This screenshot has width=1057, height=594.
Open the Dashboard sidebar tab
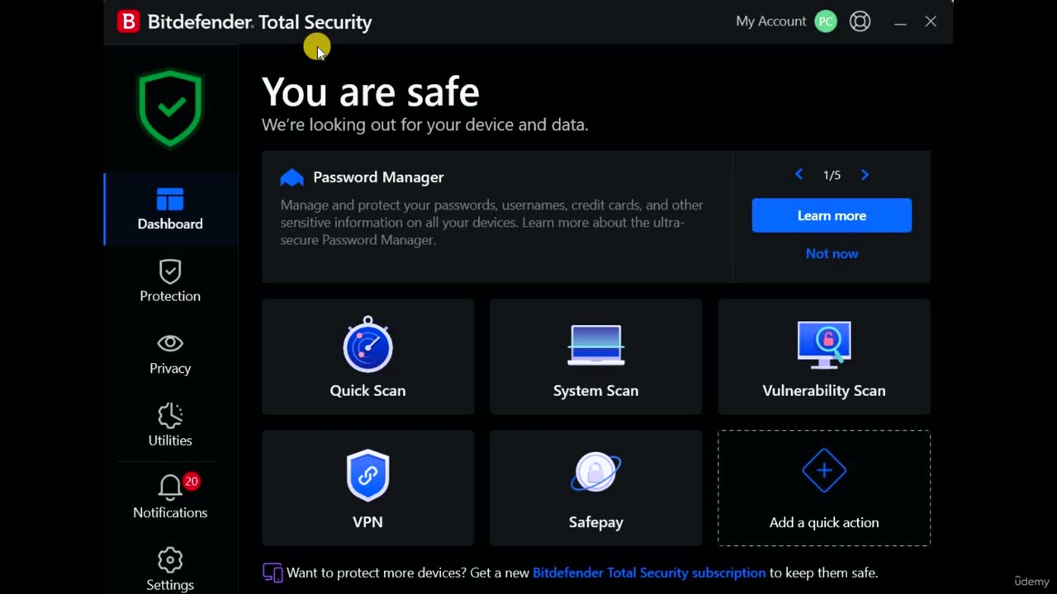pyautogui.click(x=170, y=209)
